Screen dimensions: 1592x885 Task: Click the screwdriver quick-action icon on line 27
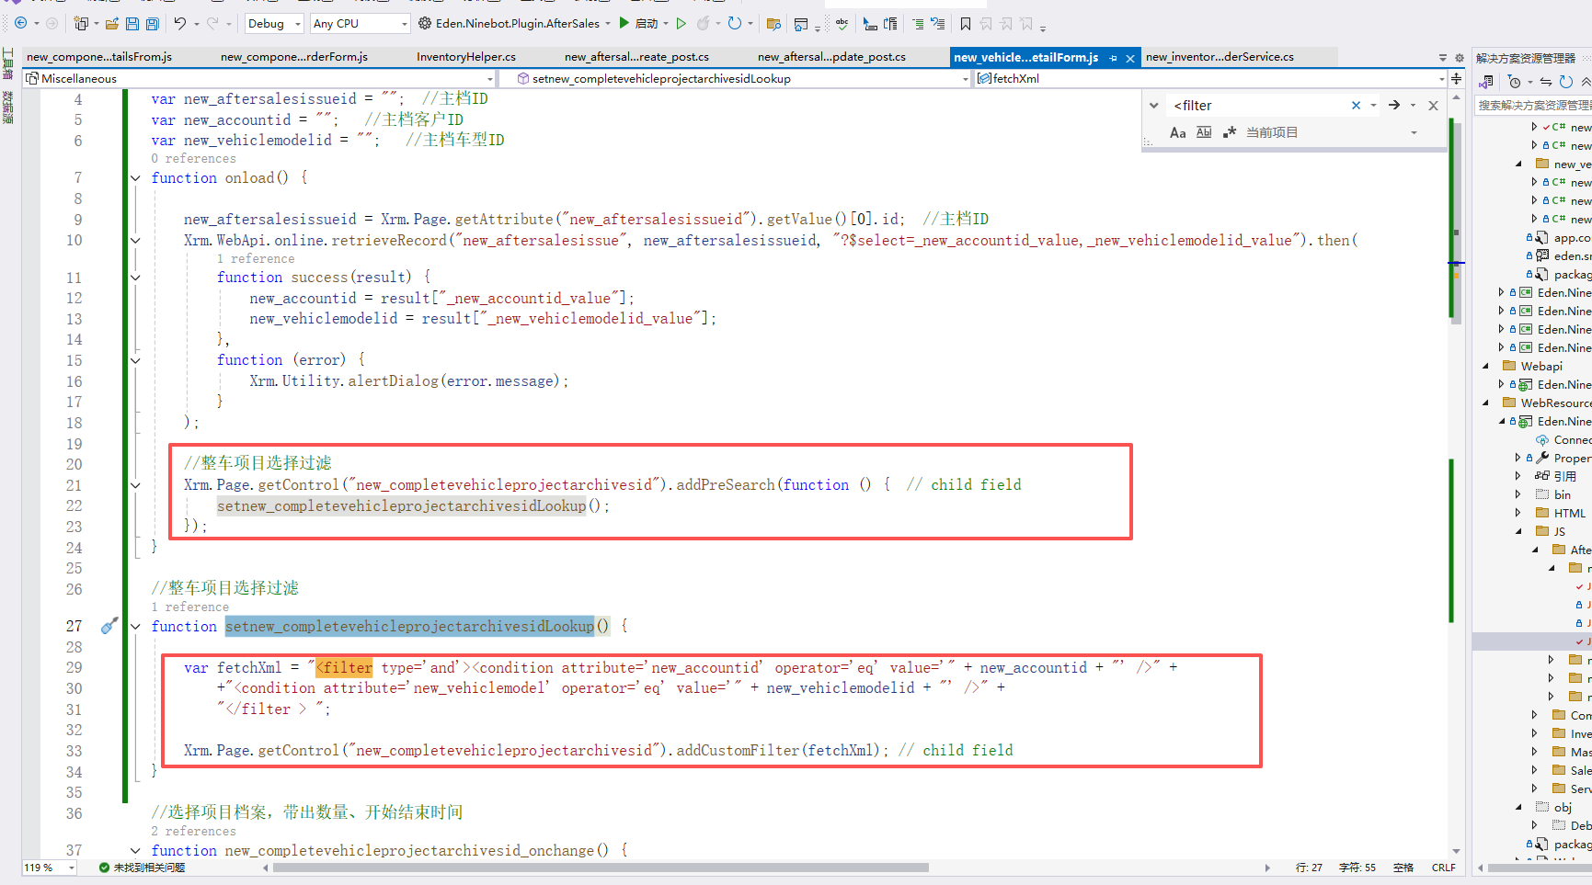point(109,626)
